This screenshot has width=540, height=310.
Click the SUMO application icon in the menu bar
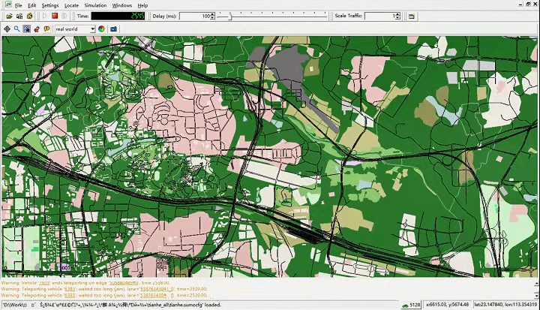point(7,5)
